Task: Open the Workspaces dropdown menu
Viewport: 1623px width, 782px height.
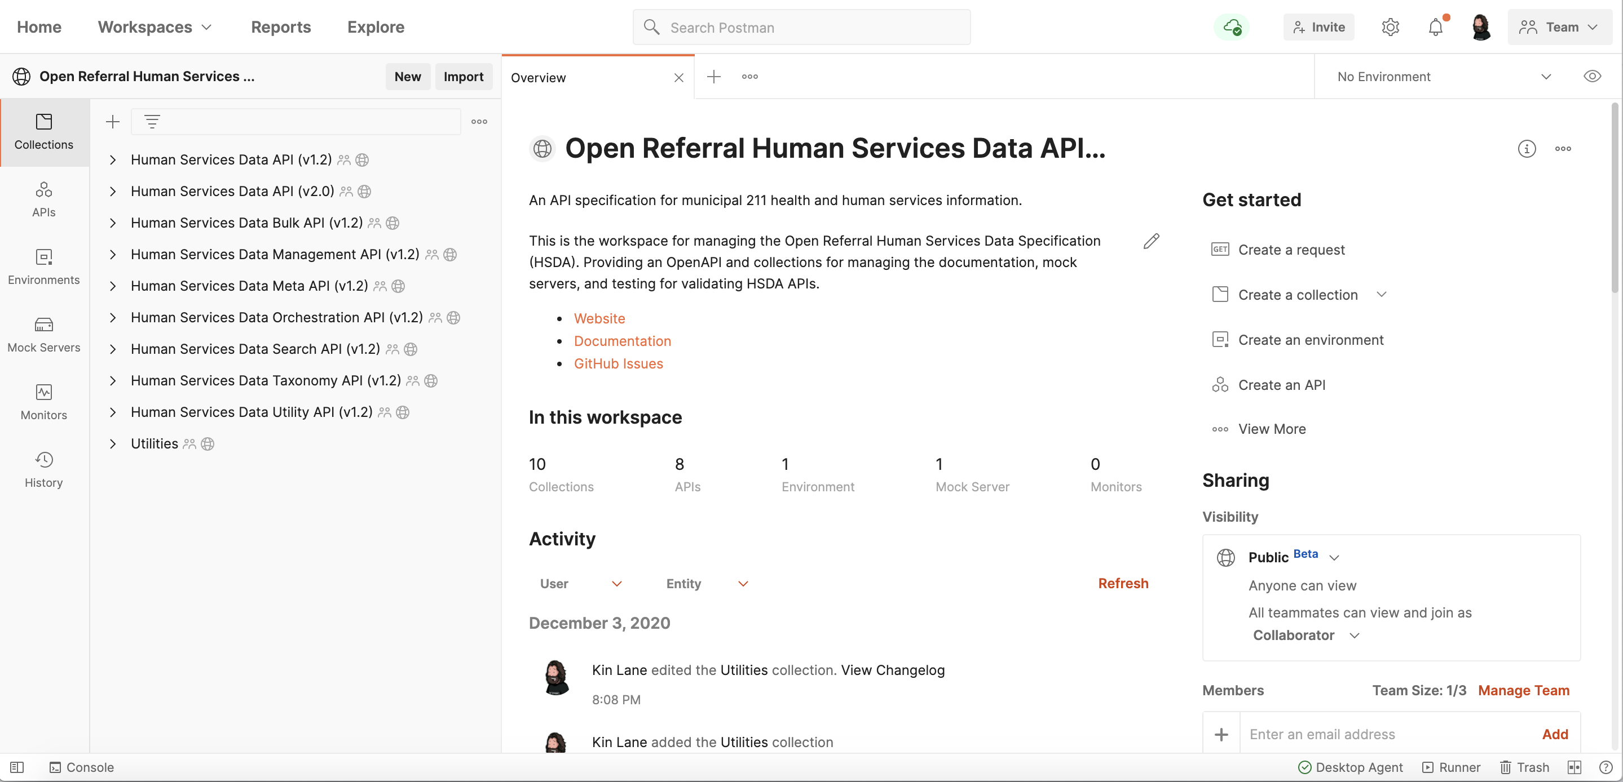Action: [x=155, y=27]
